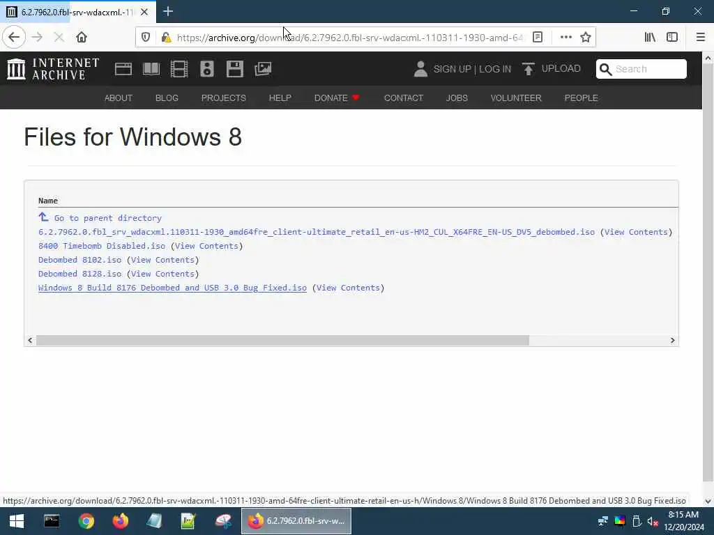The width and height of the screenshot is (714, 535).
Task: Toggle reader view icon in address bar
Action: [538, 38]
